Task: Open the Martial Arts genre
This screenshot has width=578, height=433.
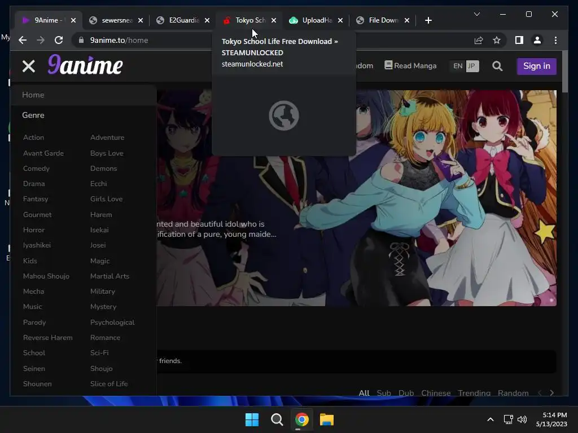Action: point(110,276)
